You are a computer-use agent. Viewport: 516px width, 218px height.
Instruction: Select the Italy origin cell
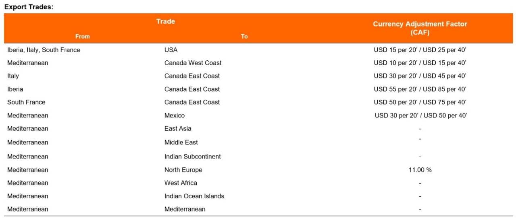point(13,76)
